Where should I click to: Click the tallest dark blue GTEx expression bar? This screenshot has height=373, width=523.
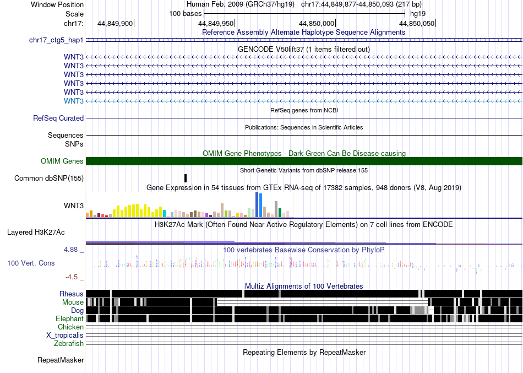click(257, 204)
